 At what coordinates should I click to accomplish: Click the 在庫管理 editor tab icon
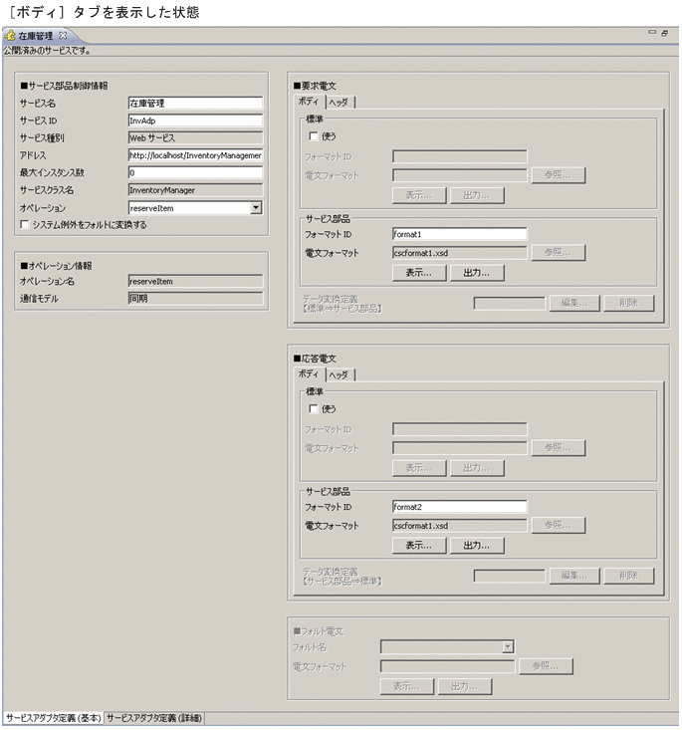[9, 35]
